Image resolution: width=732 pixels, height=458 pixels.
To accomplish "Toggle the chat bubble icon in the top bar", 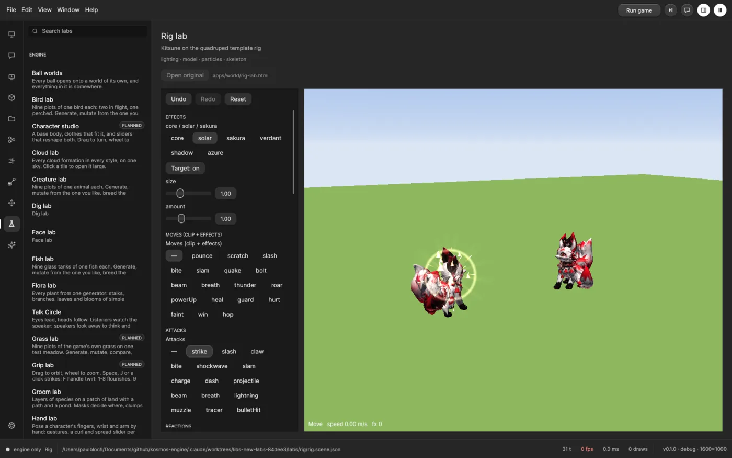I will tap(687, 10).
